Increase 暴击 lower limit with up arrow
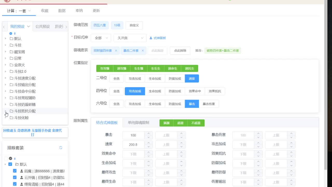This screenshot has width=332, height=187. pos(148,133)
